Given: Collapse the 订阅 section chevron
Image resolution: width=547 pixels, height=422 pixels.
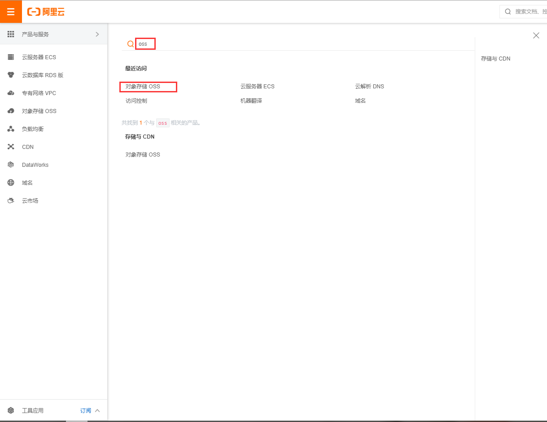Looking at the screenshot, I should click(97, 410).
